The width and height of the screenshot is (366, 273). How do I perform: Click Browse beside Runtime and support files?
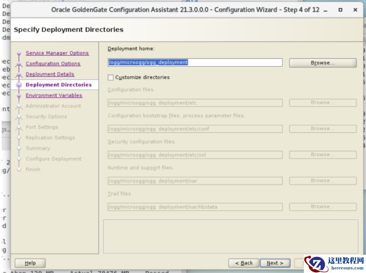[x=323, y=180]
